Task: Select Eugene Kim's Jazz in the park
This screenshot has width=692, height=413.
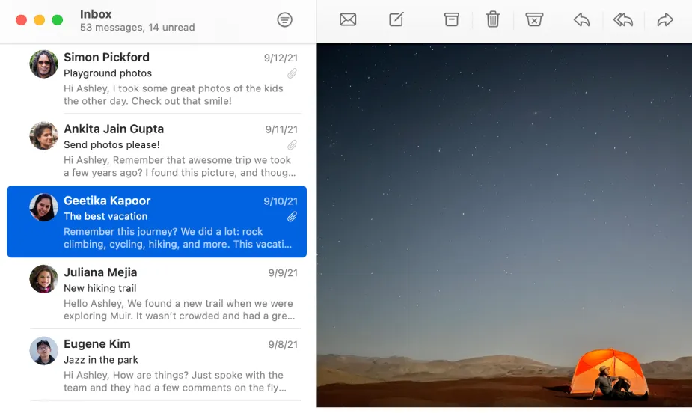Action: [156, 365]
